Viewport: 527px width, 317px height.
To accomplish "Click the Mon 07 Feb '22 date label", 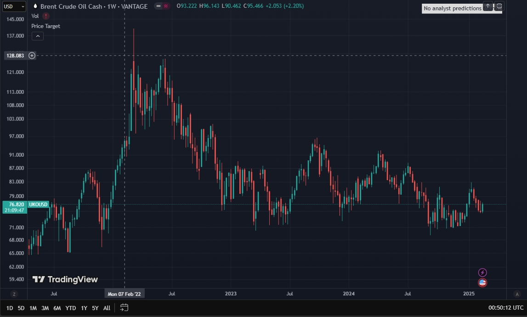I will [125, 294].
